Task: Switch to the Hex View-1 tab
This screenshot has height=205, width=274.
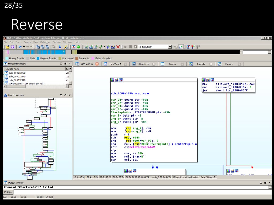Action: click(x=115, y=64)
